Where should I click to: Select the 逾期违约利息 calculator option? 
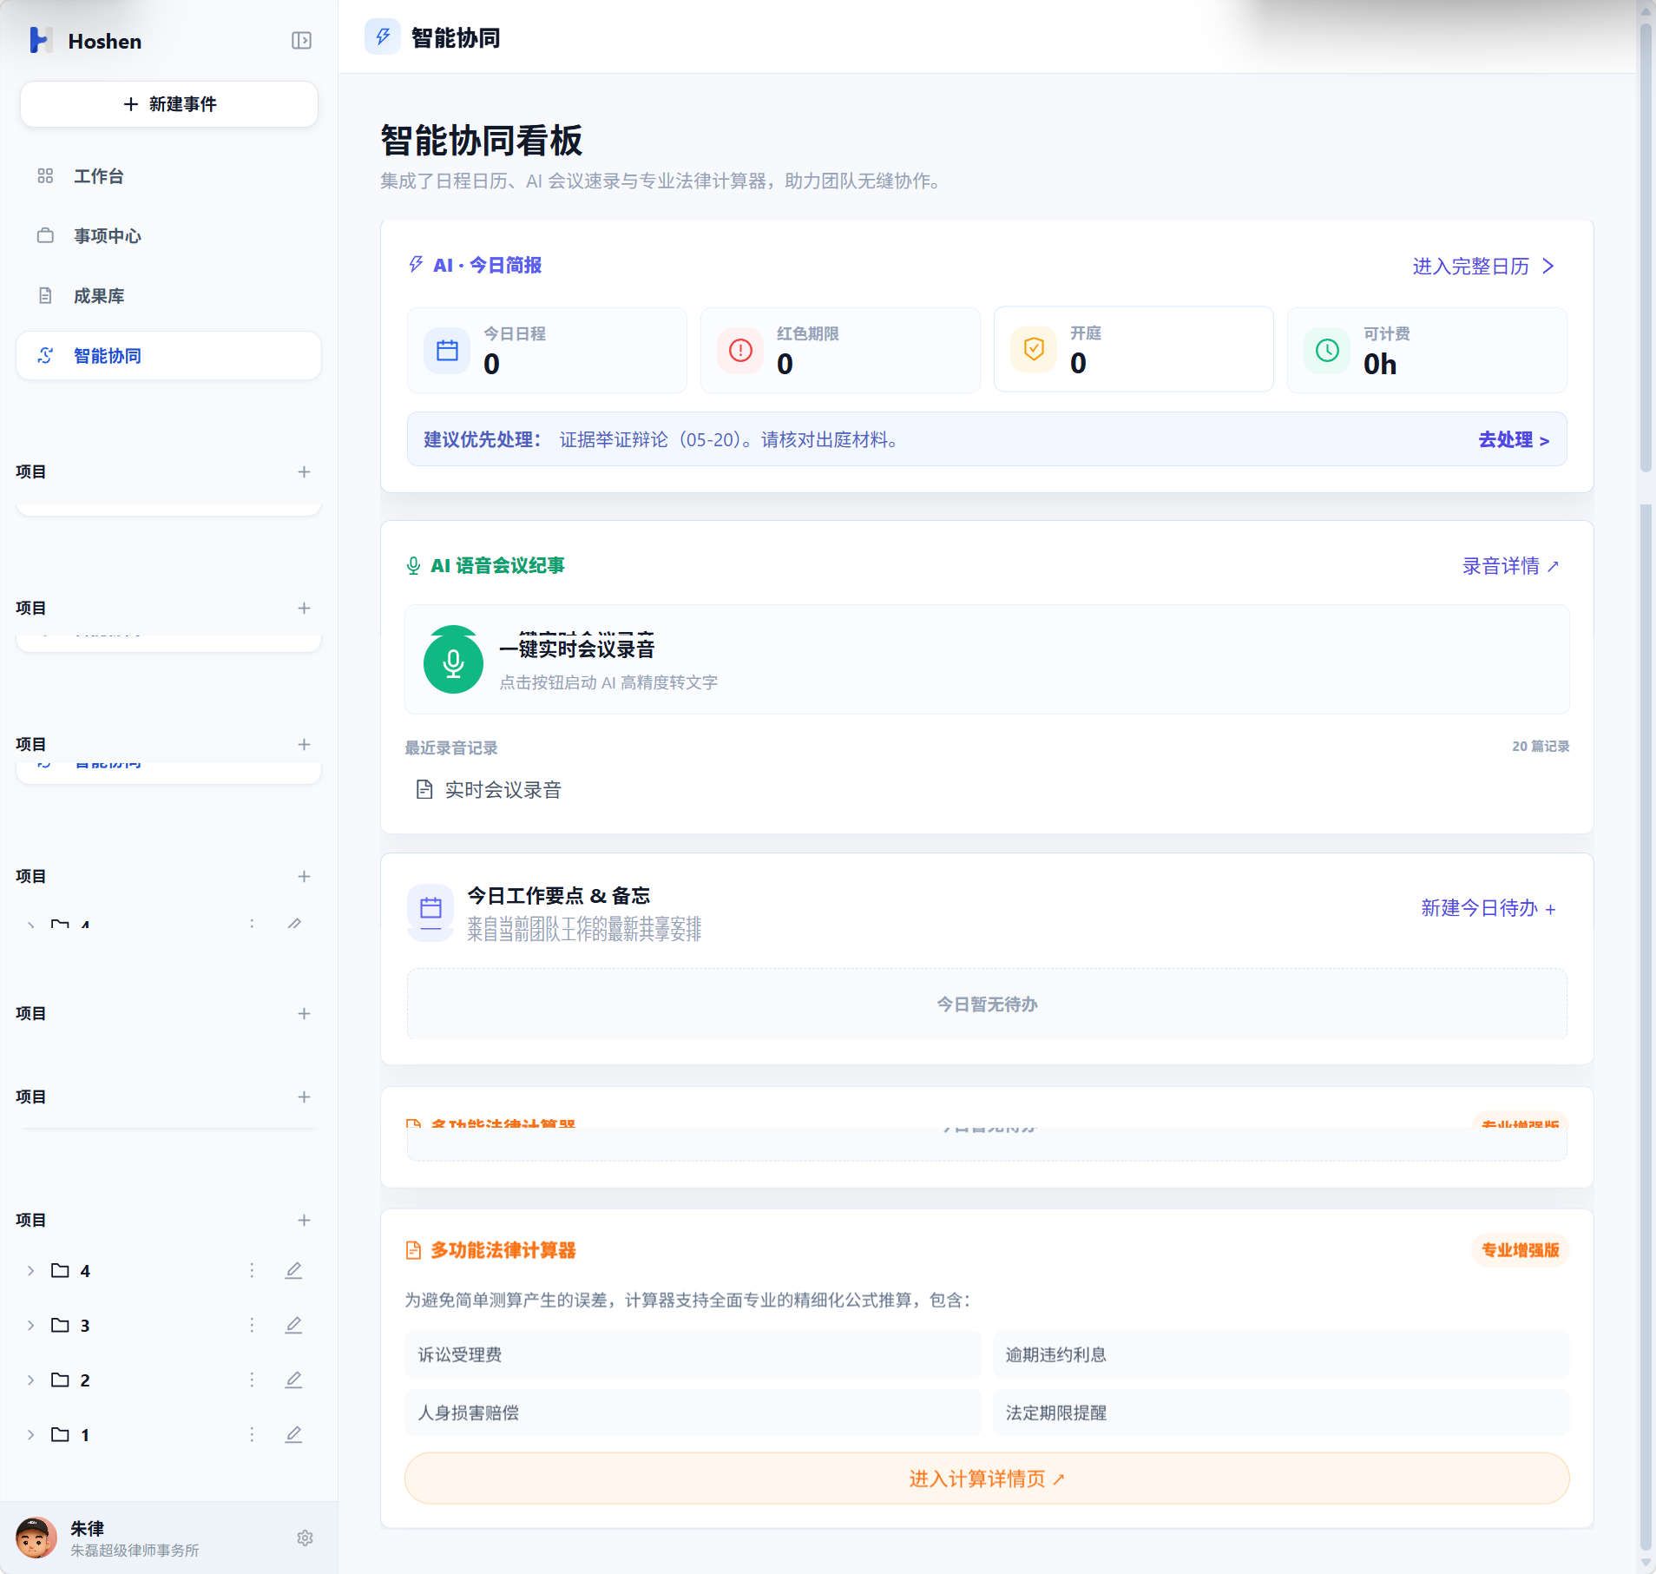coord(1281,1355)
